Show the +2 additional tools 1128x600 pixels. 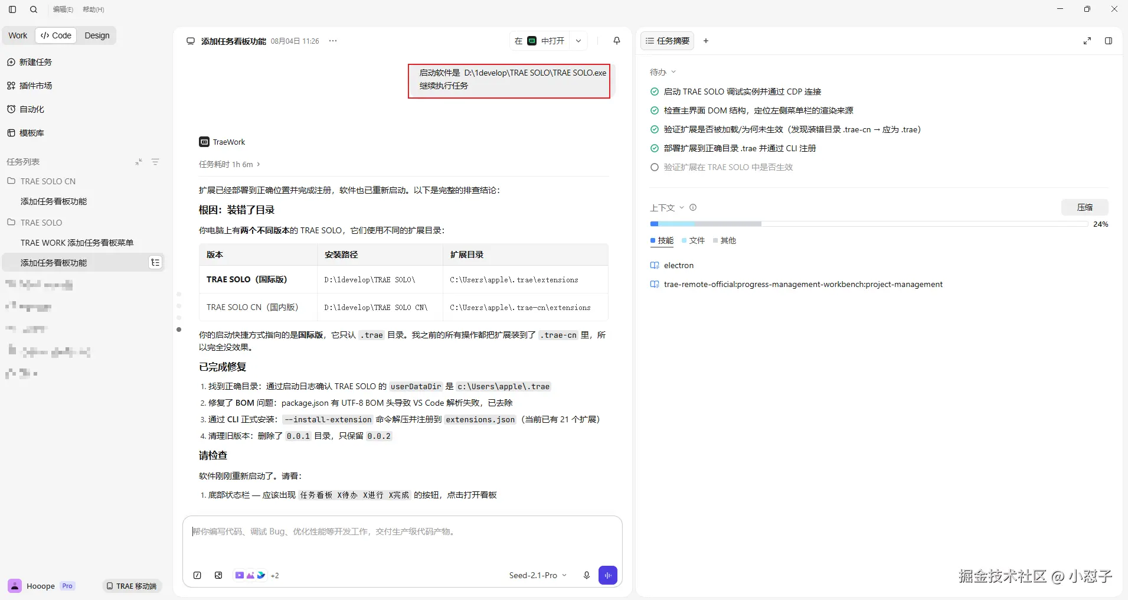point(274,575)
